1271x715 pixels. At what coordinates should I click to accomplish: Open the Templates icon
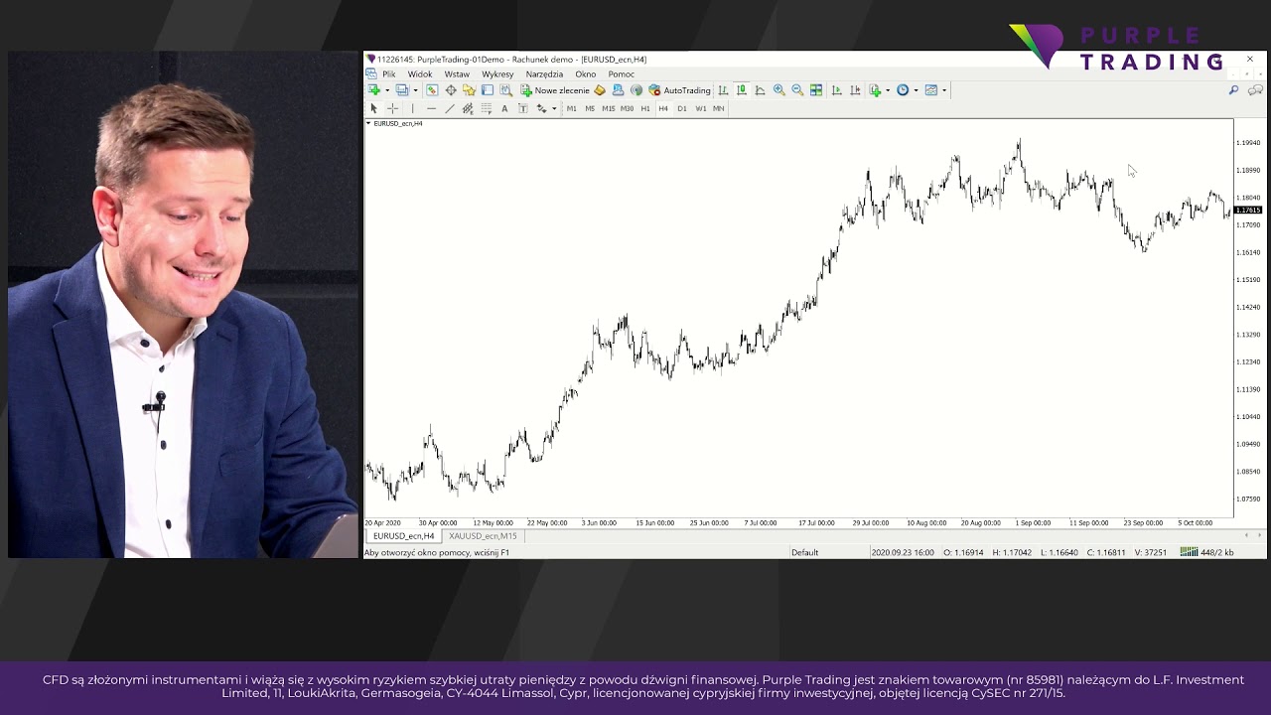[931, 90]
